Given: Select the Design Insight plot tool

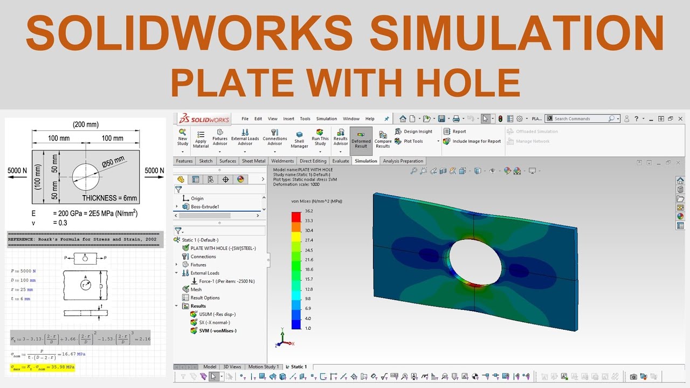Looking at the screenshot, I should point(413,131).
